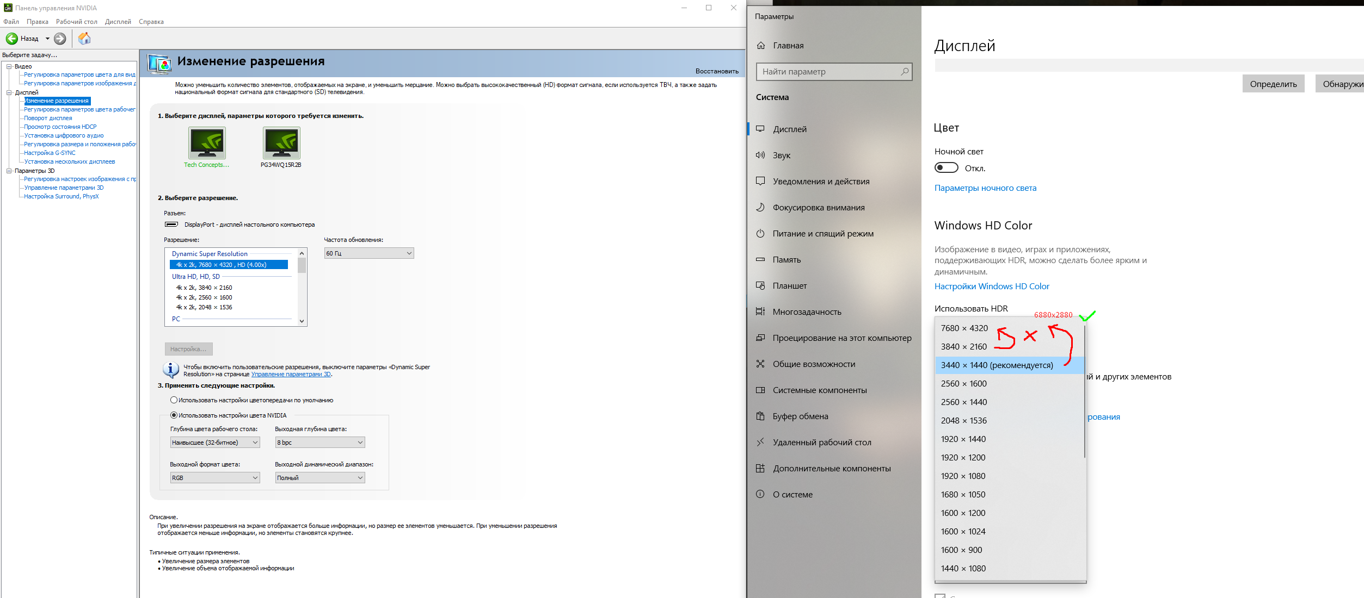Open the Desktop menu in menu bar
This screenshot has width=1364, height=598.
76,22
